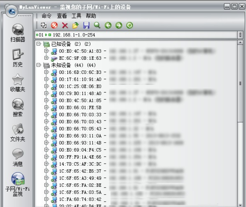Screen dimensions: 246x207
Task: Expand device 00:16:6D:C0:6C:B3
Action: [46, 72]
